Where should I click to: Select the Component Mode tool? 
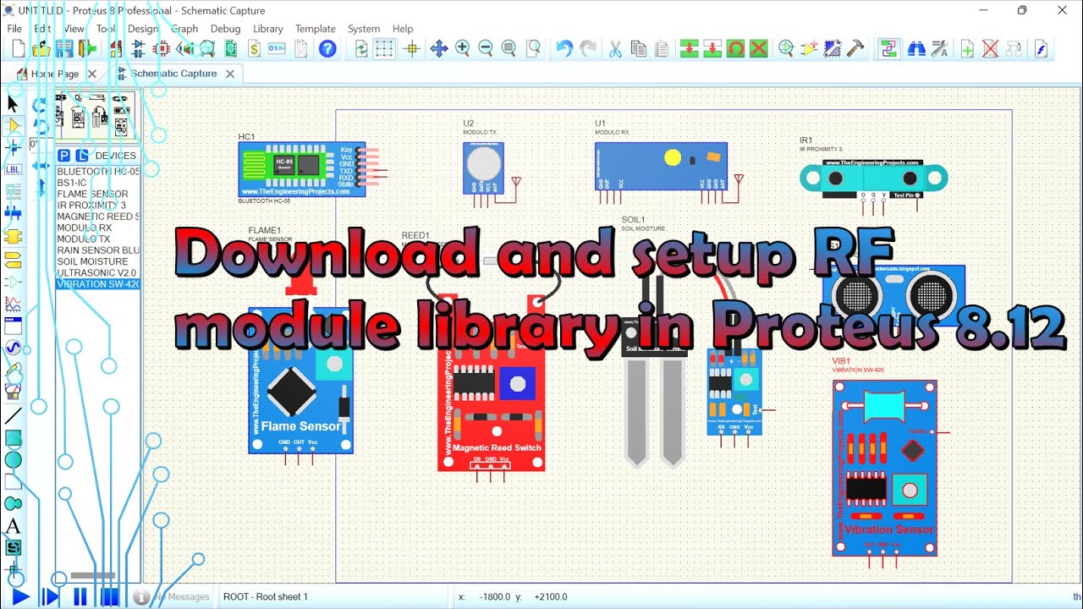tap(13, 126)
